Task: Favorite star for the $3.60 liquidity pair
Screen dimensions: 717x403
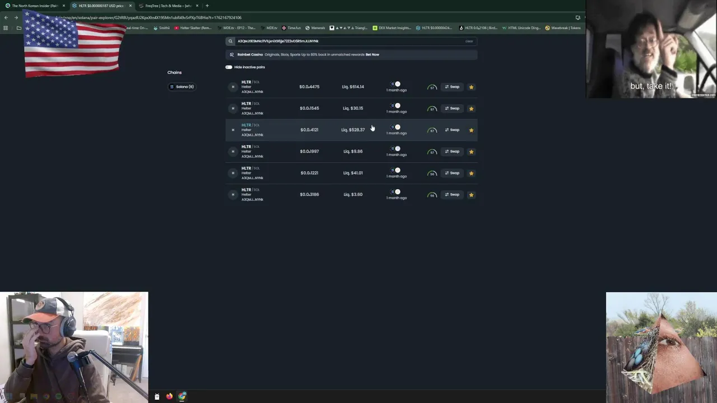Action: [x=471, y=195]
